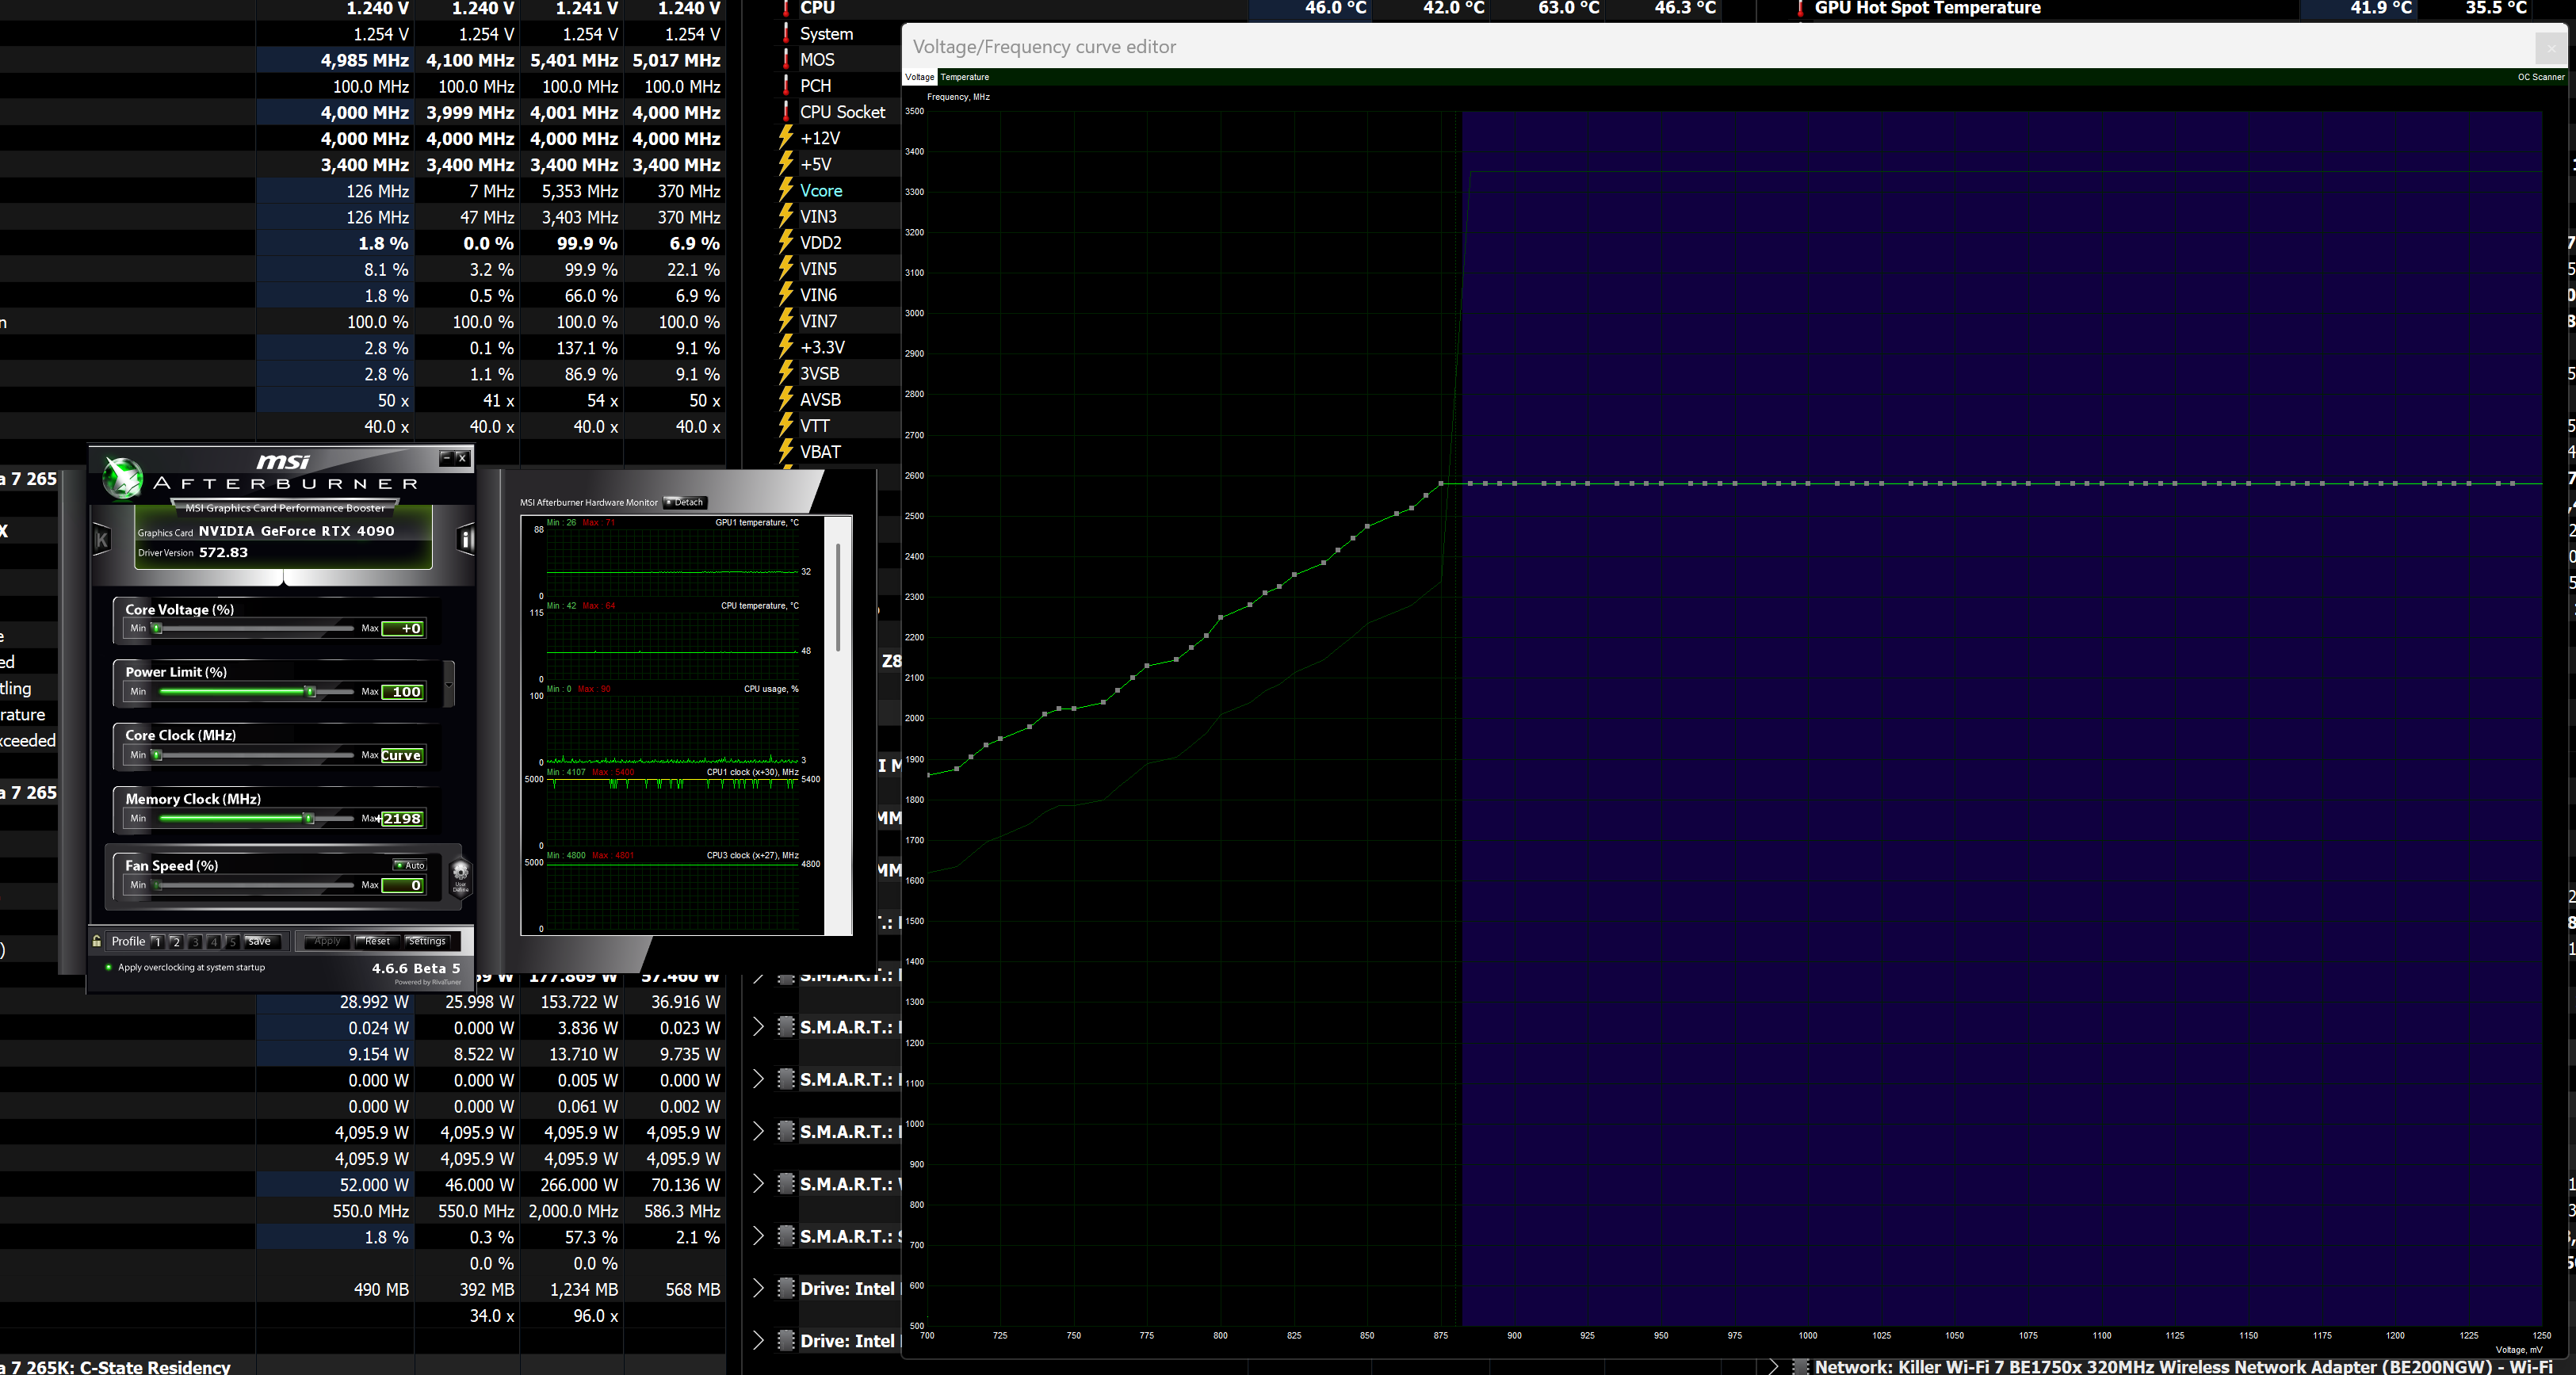
Task: Expand the Network Killer Wi-Fi 7 node
Action: [x=1773, y=1366]
